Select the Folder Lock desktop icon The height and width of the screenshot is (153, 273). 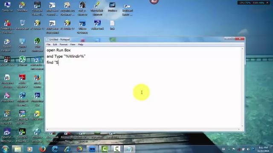click(97, 25)
